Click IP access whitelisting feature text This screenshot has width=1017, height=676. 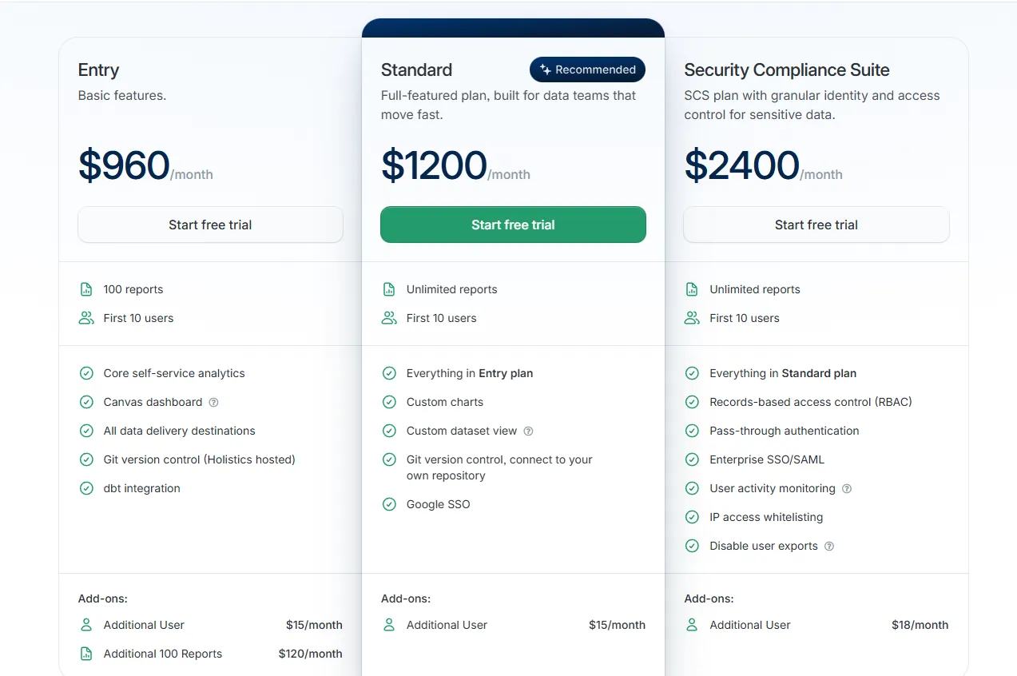(765, 517)
